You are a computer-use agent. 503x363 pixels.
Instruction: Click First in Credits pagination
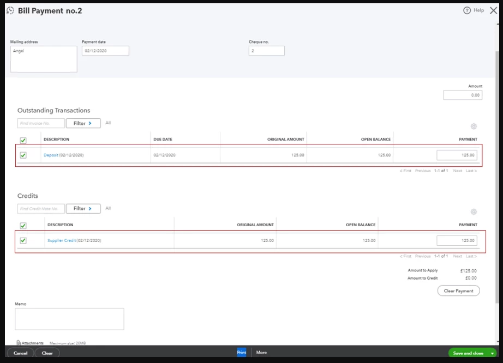coord(405,256)
